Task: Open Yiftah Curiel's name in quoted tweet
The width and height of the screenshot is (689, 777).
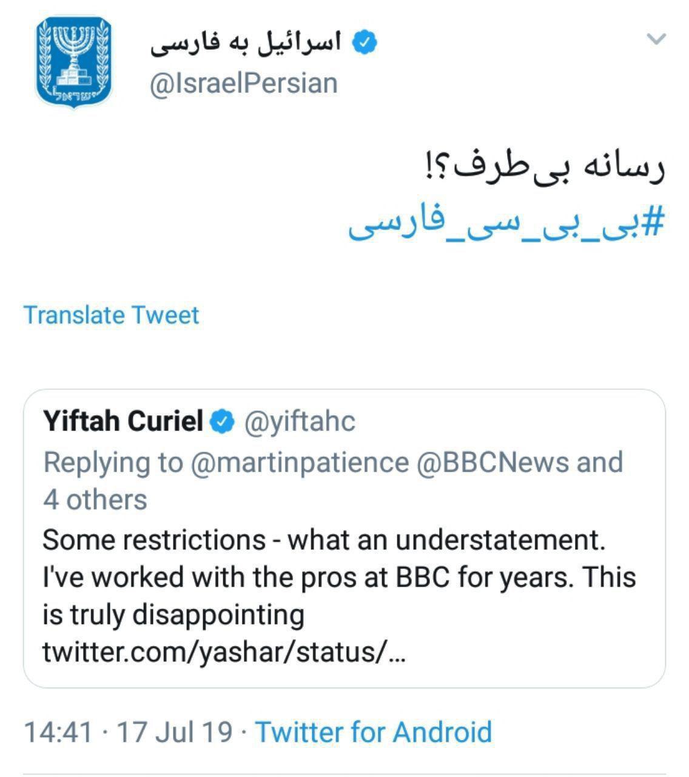Action: 123,421
